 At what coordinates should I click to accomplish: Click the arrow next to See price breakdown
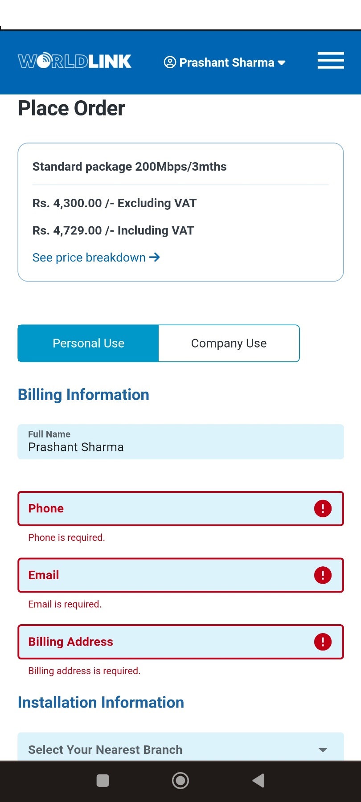(154, 258)
